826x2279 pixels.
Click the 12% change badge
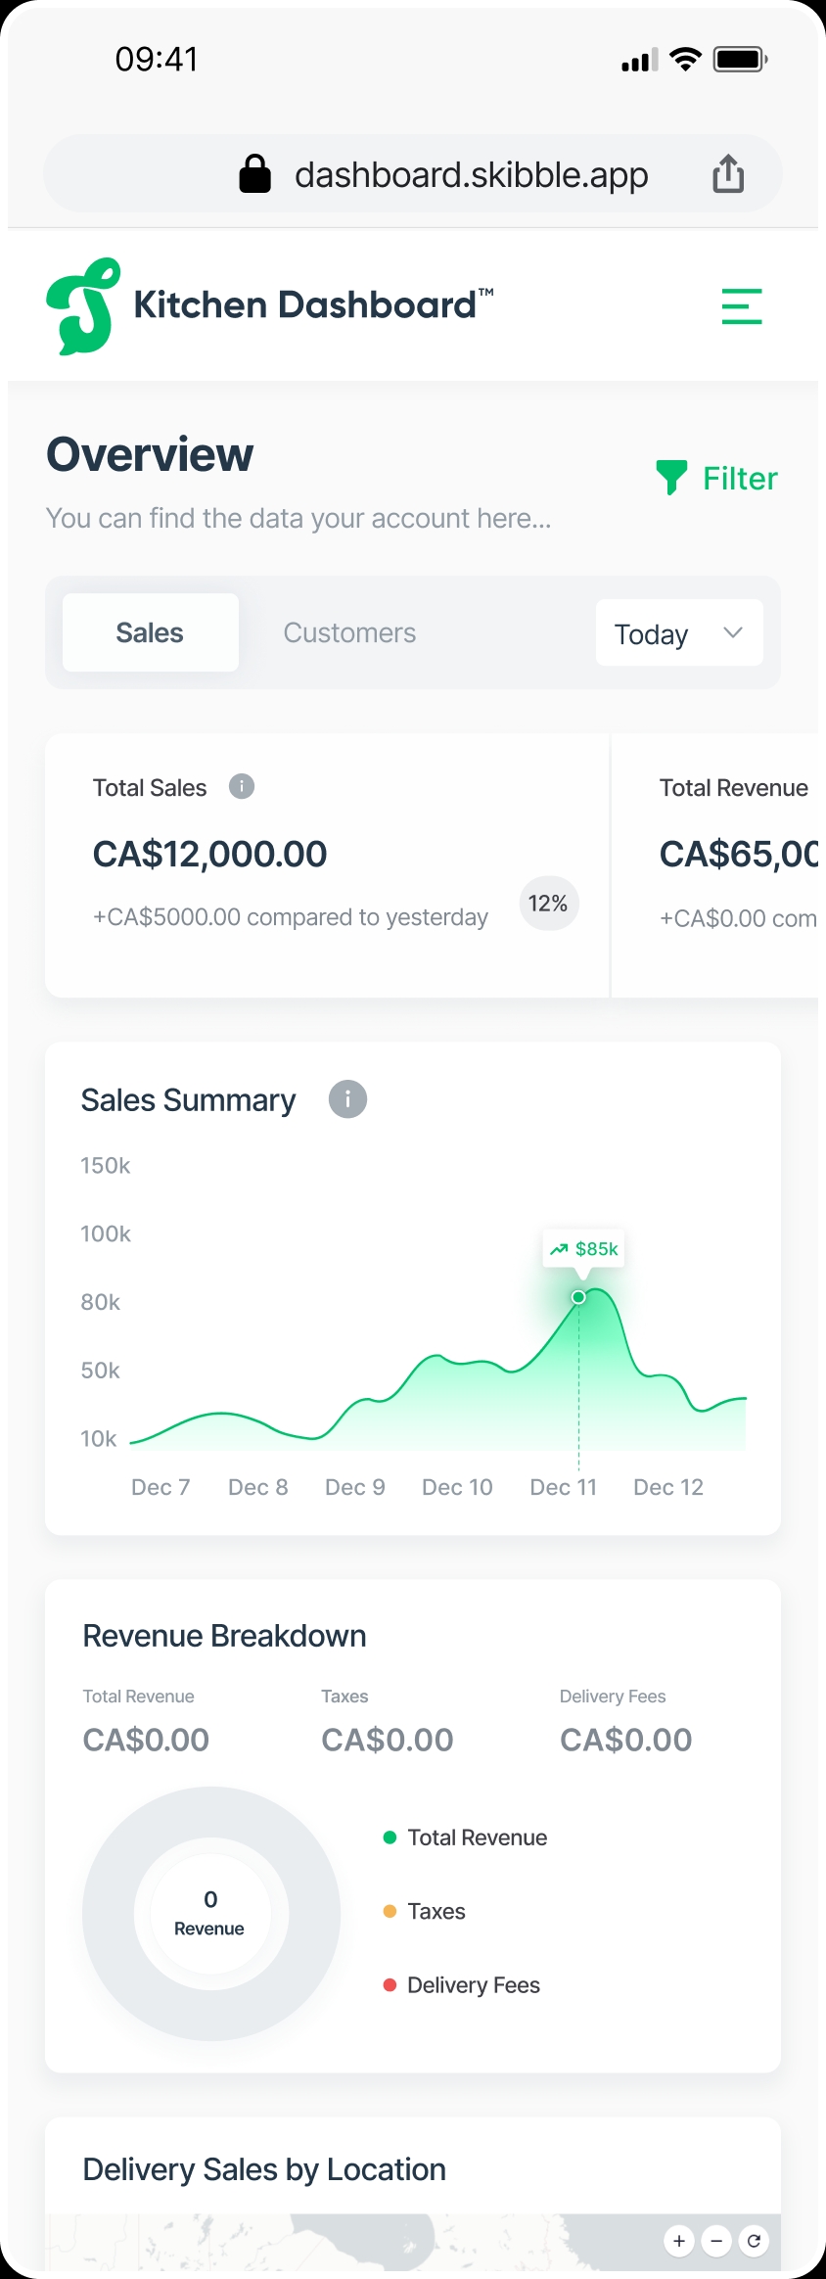point(548,904)
